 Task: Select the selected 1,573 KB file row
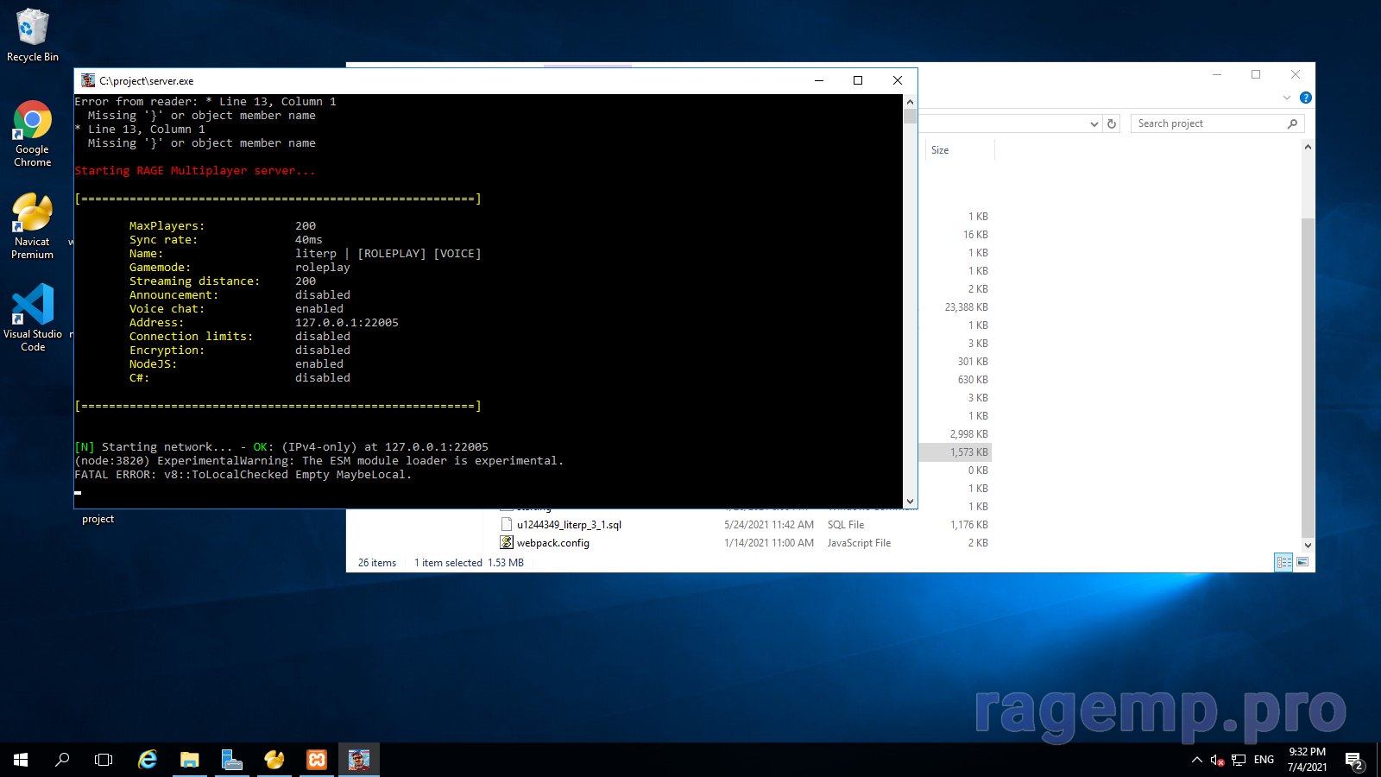(x=955, y=452)
